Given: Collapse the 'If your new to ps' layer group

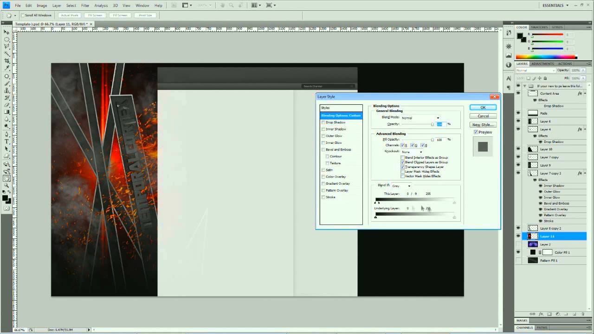Looking at the screenshot, I should coord(525,86).
